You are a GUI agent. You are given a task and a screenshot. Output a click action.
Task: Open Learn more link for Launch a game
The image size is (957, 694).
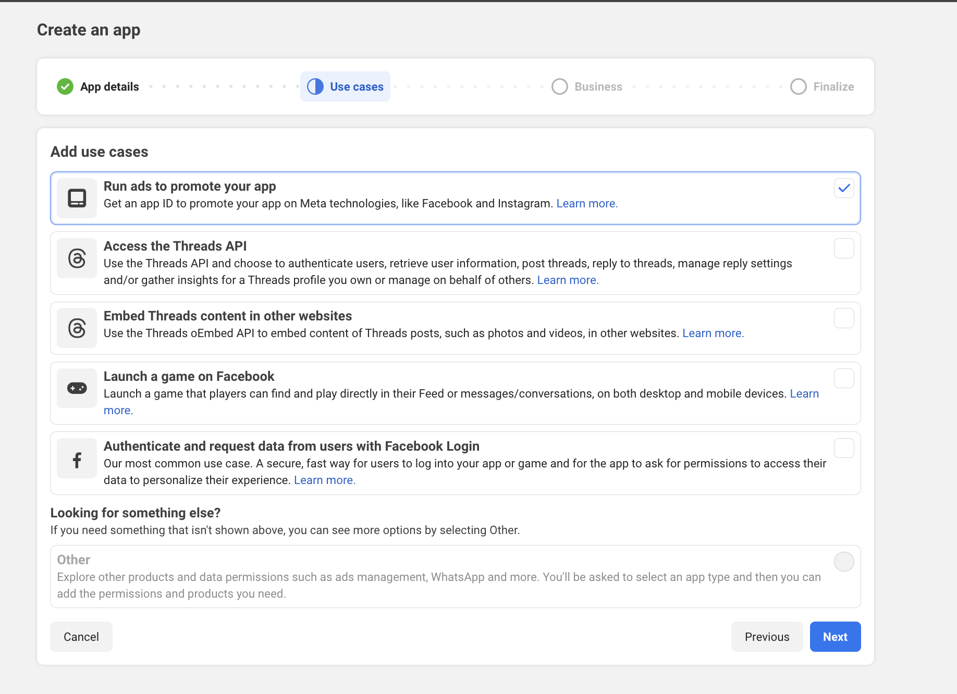(x=804, y=394)
